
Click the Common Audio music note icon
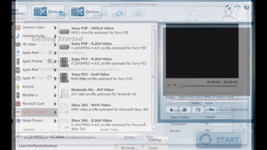18,36
